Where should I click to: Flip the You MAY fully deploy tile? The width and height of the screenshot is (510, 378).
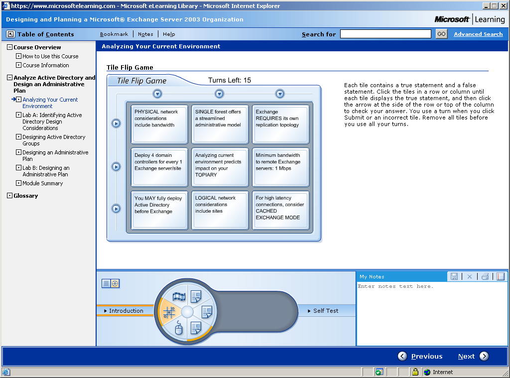(x=159, y=211)
